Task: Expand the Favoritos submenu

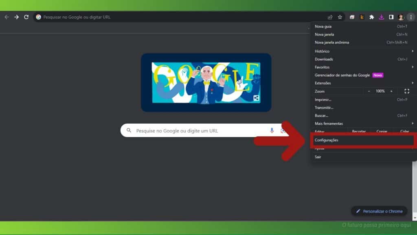Action: [x=363, y=67]
